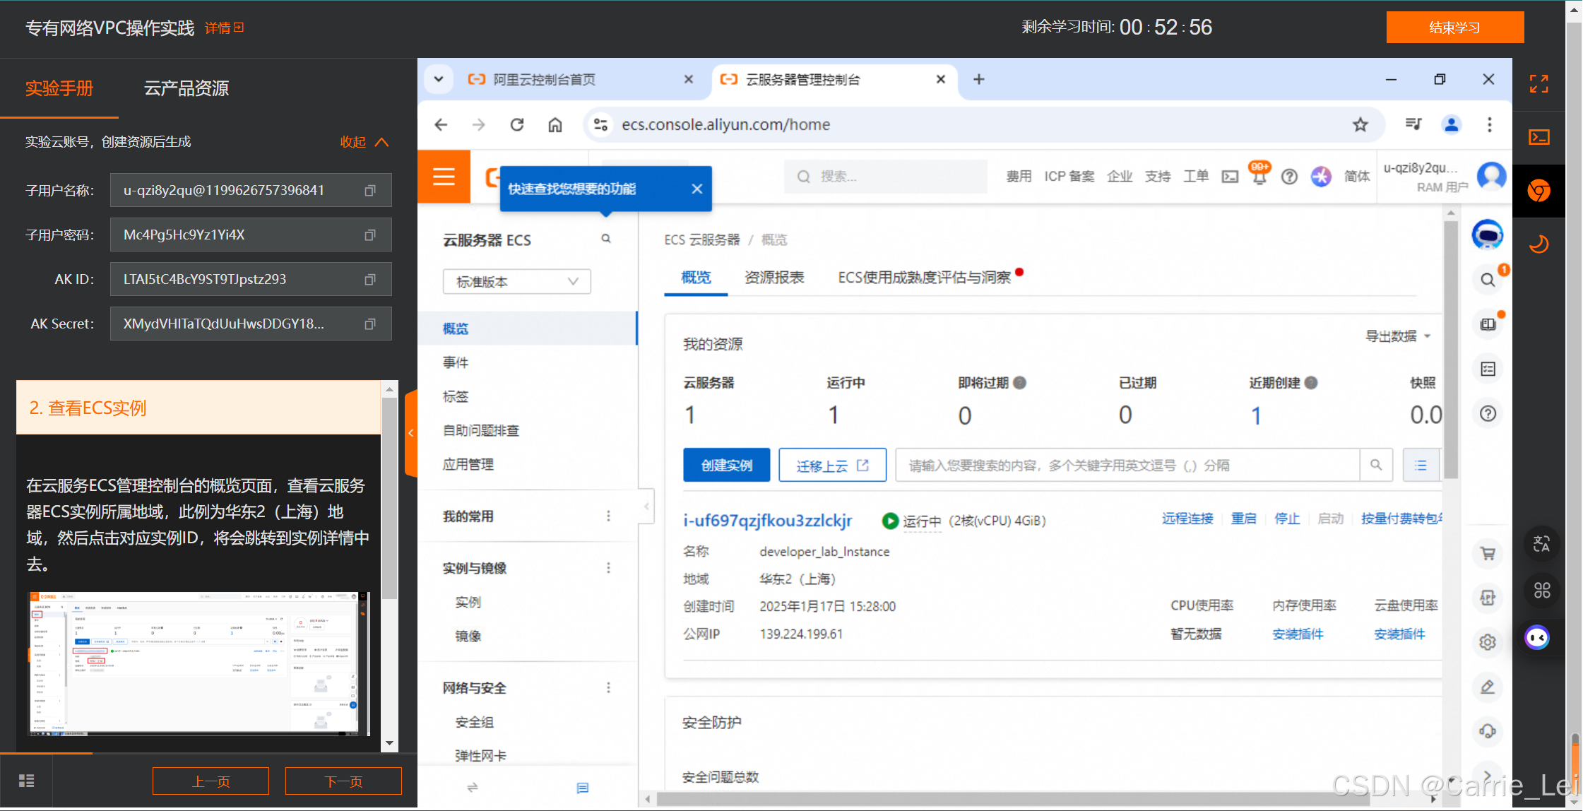Click the 迁移上云 button
The width and height of the screenshot is (1583, 811).
pyautogui.click(x=832, y=465)
